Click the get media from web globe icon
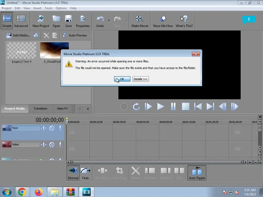Screen dimensions: 263x197 (36, 35)
